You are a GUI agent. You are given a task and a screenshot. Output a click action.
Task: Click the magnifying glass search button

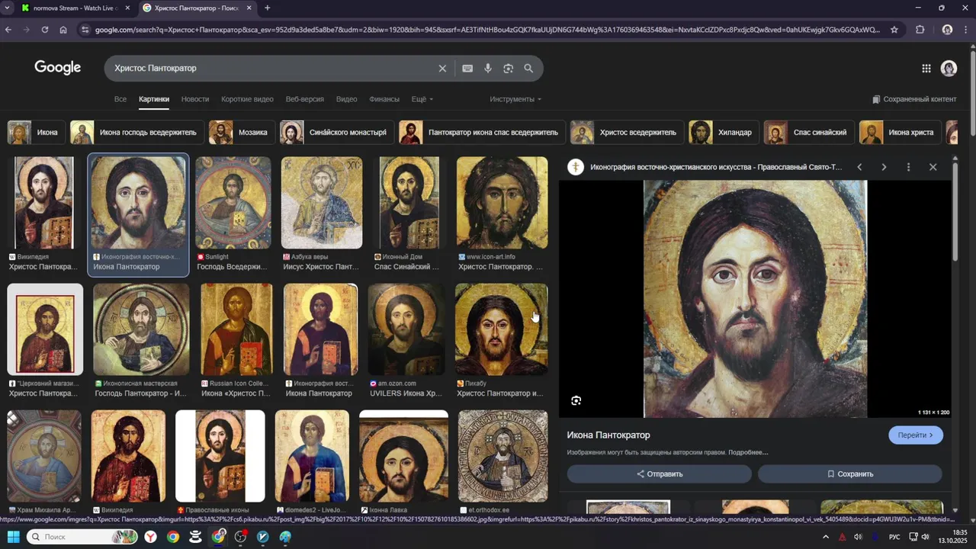tap(528, 69)
